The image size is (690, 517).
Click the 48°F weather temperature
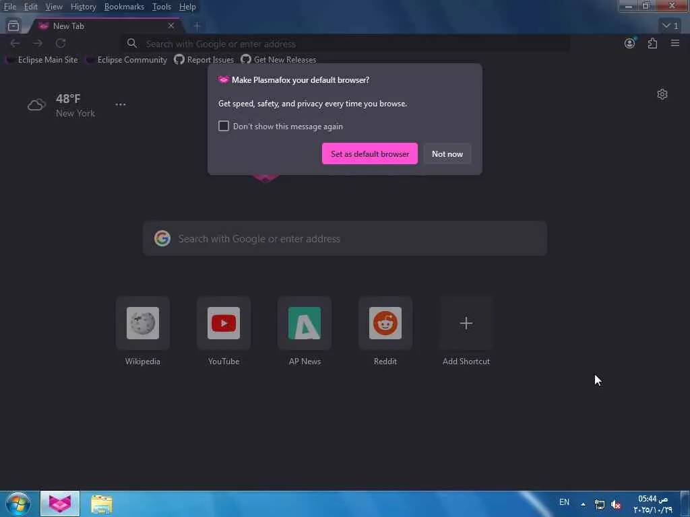(x=68, y=98)
